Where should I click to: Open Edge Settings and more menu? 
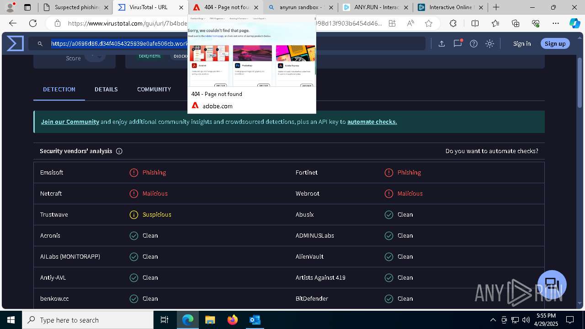coord(556,23)
